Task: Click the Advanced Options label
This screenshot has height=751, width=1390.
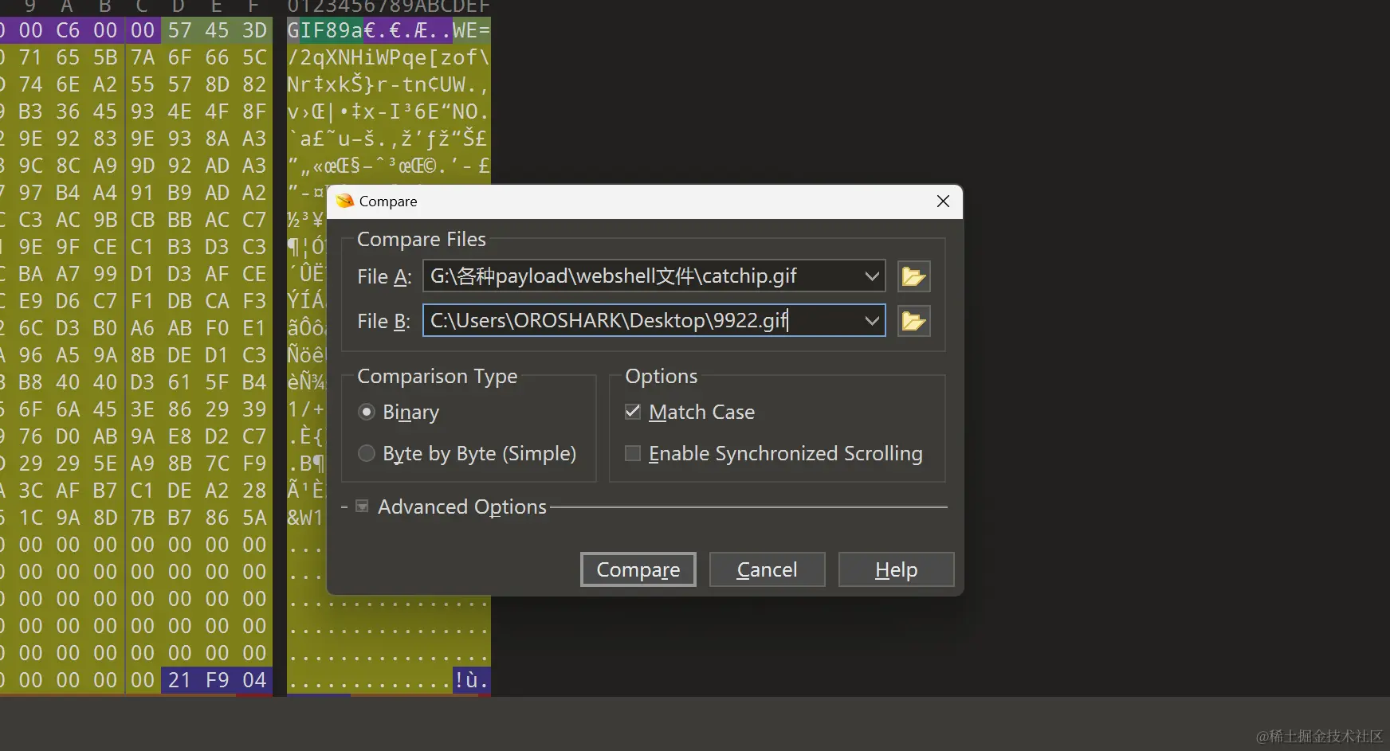Action: tap(462, 507)
